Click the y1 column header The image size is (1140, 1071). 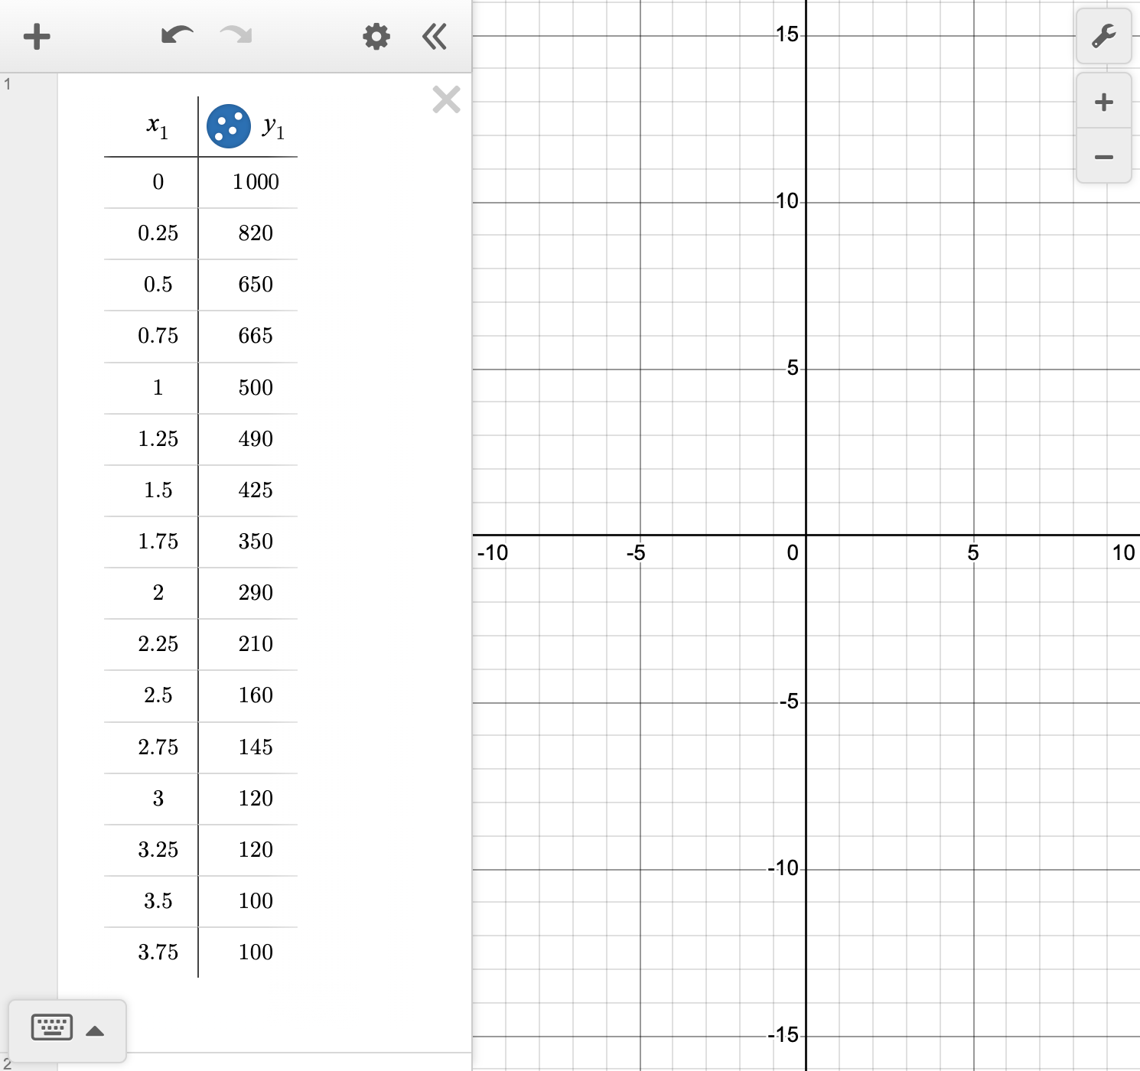(274, 128)
